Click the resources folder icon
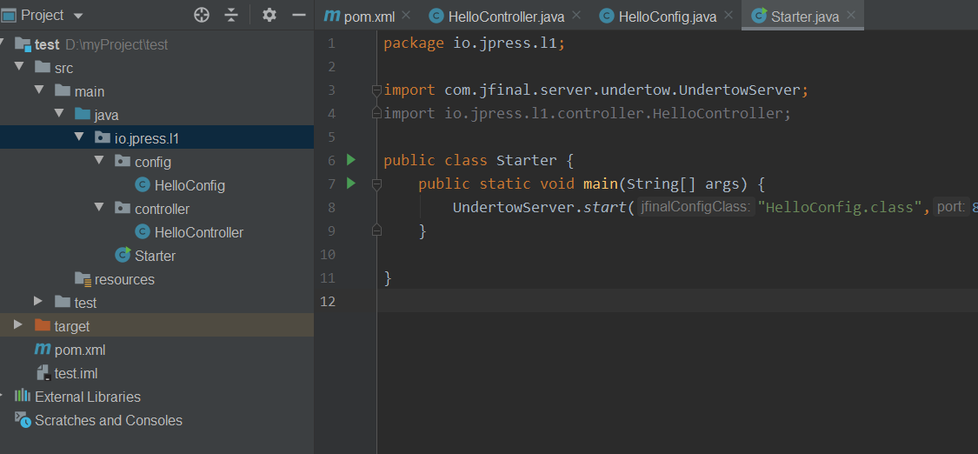The width and height of the screenshot is (978, 454). [83, 279]
